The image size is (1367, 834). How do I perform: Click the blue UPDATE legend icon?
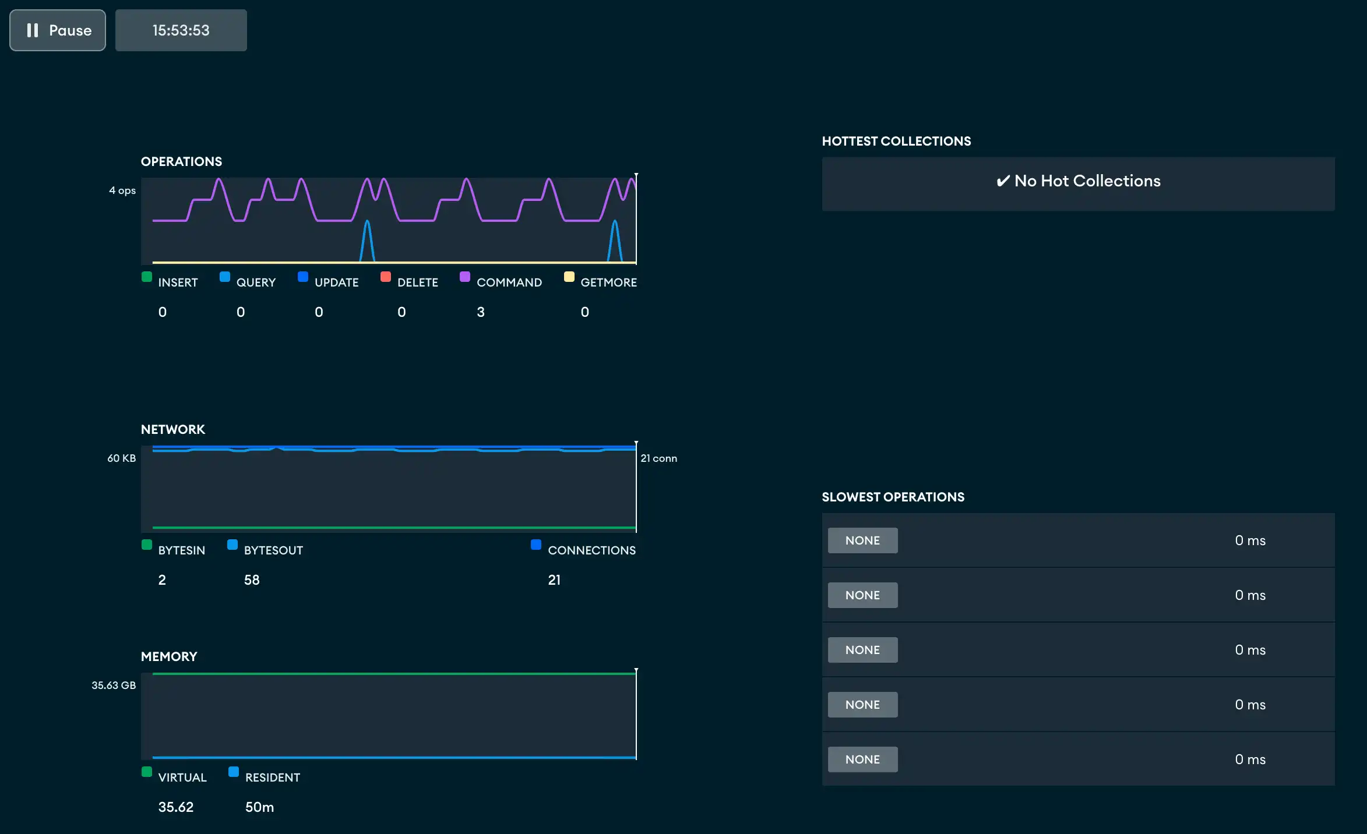click(303, 277)
